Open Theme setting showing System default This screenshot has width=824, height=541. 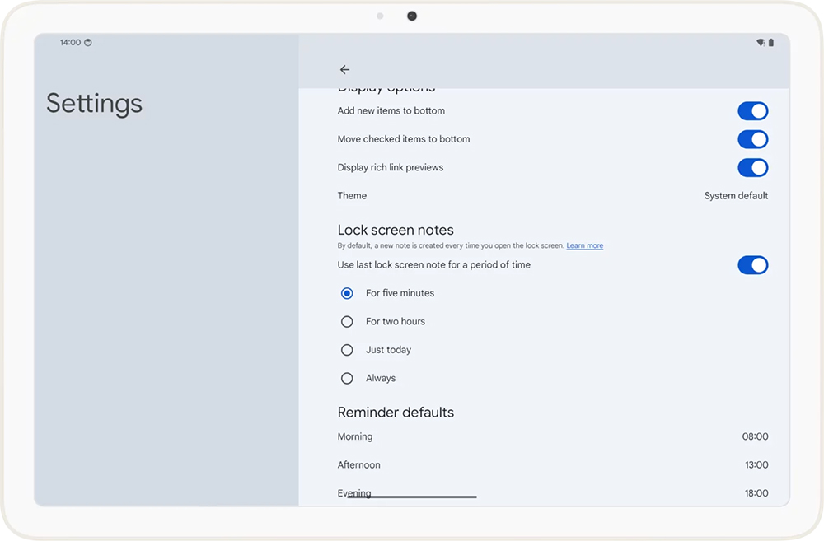coord(552,195)
